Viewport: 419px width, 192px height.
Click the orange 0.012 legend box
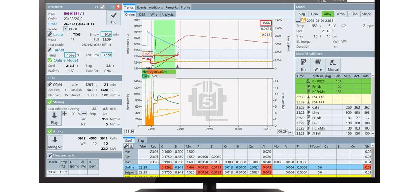[266, 35]
